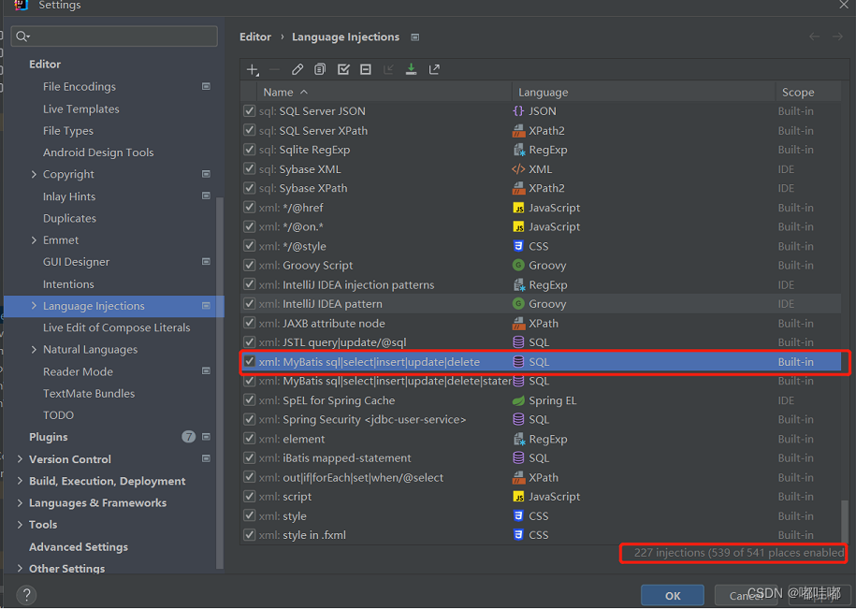Click project-level icon beside Version Control
The image size is (856, 609).
[206, 458]
